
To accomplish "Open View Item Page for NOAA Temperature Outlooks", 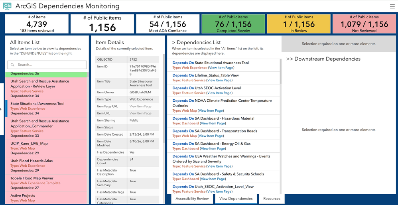I will point(211,110).
